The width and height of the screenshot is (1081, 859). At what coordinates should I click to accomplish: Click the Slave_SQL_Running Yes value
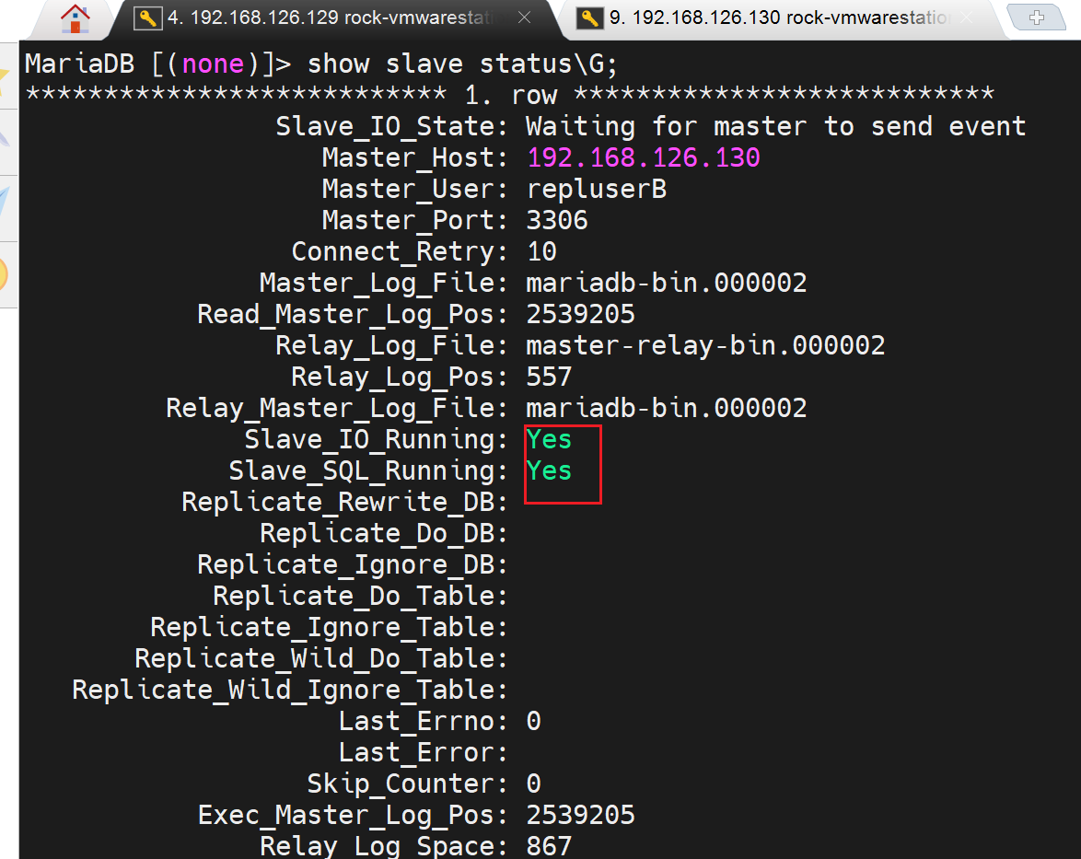pyautogui.click(x=549, y=470)
